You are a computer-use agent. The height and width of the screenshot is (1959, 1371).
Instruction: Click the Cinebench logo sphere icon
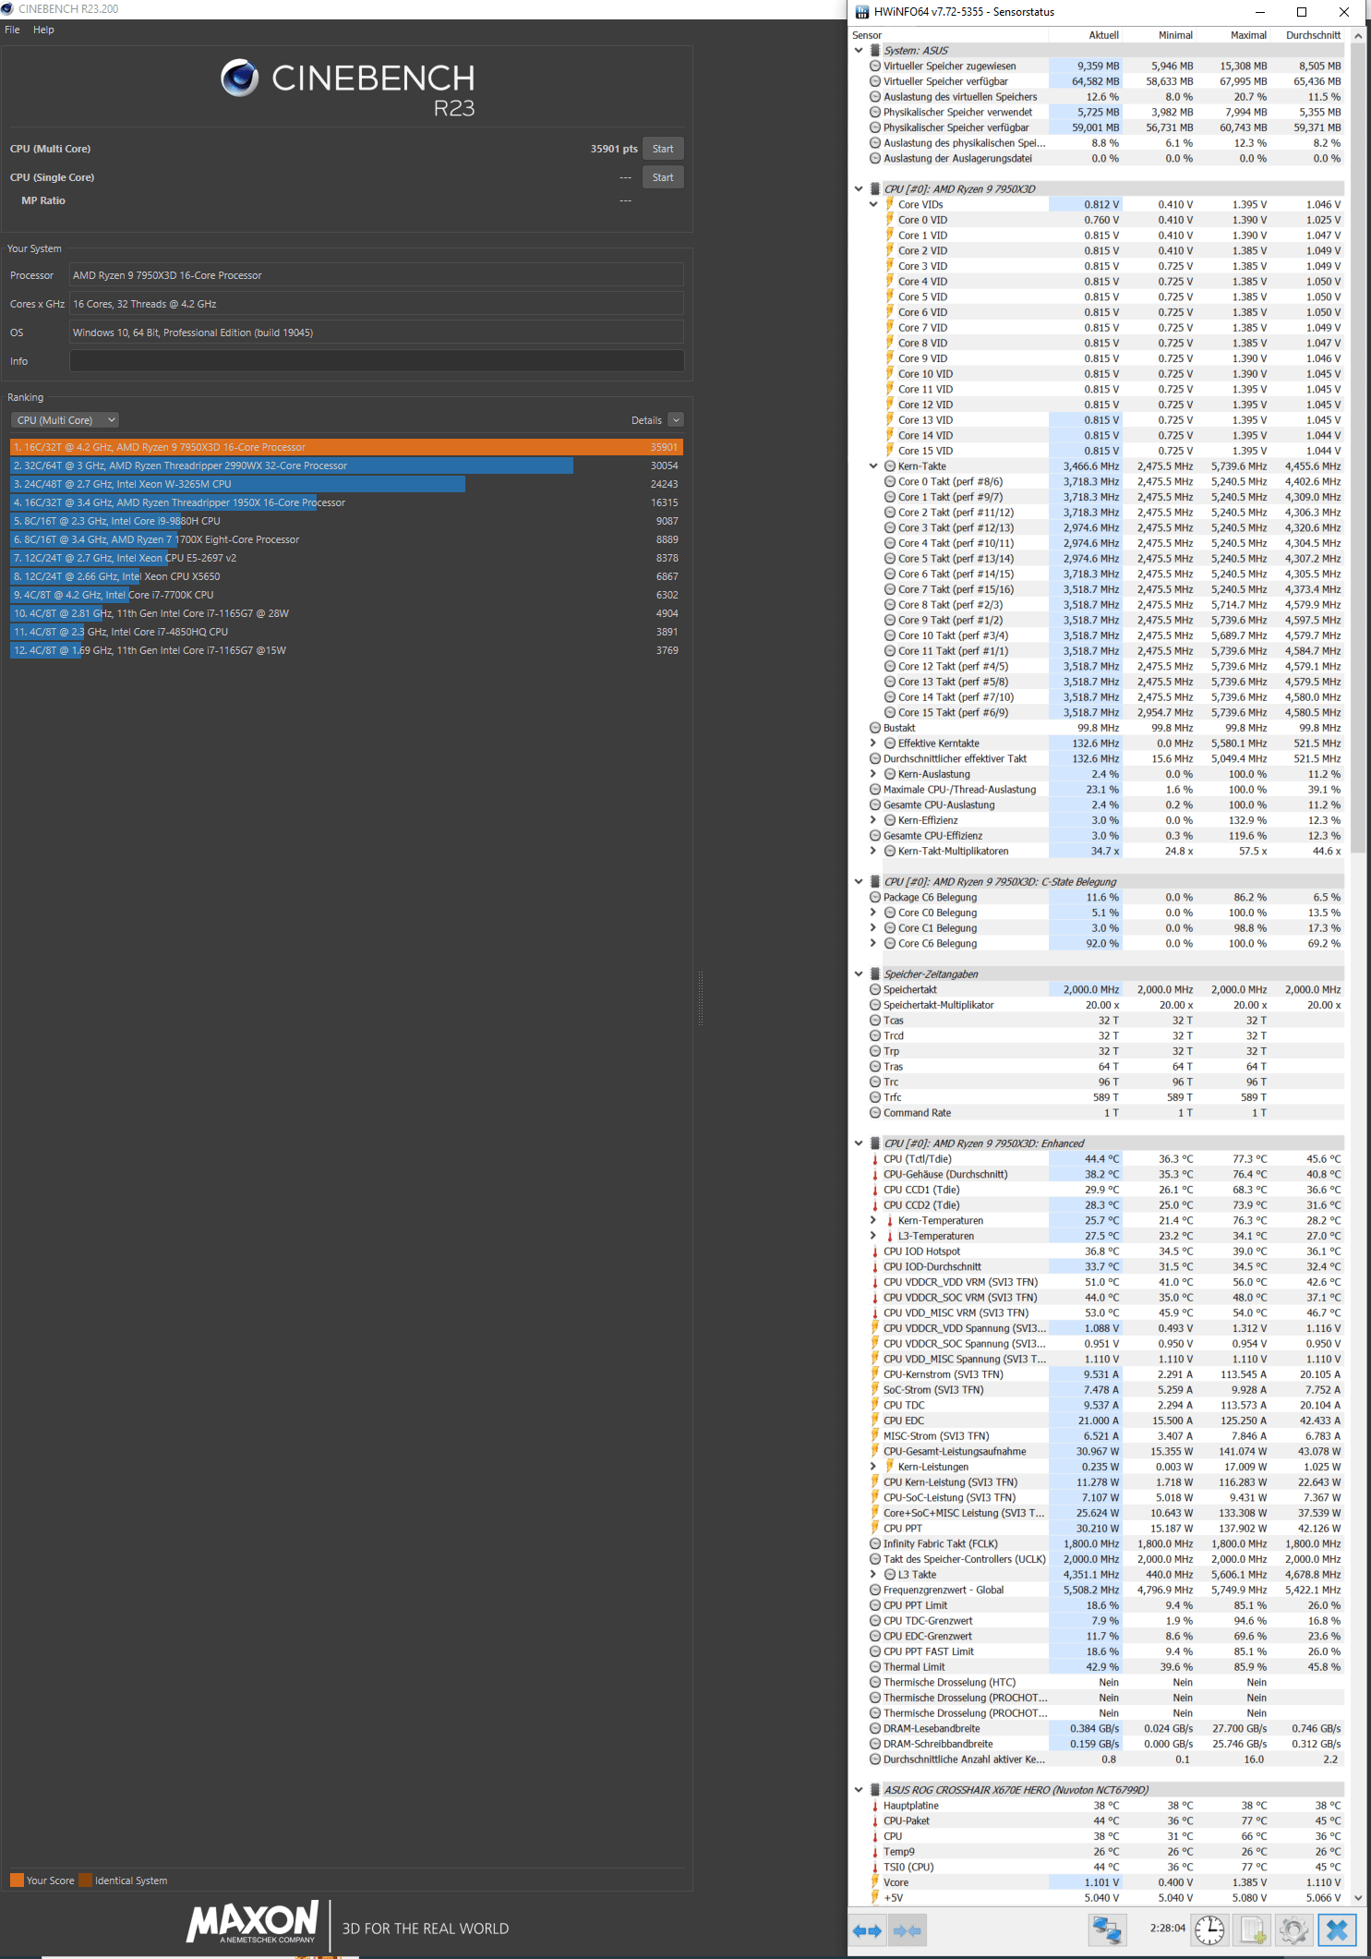tap(240, 78)
